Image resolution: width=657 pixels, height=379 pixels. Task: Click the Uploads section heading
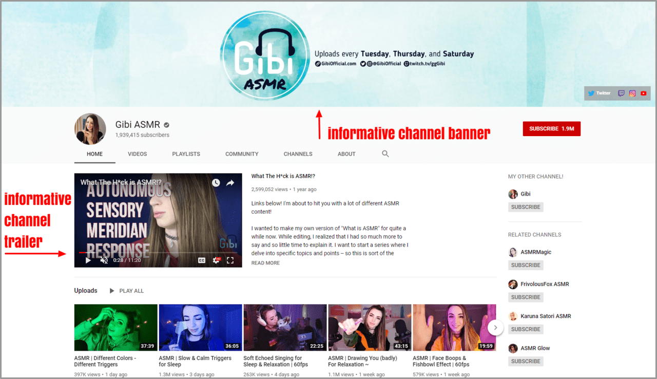(86, 291)
